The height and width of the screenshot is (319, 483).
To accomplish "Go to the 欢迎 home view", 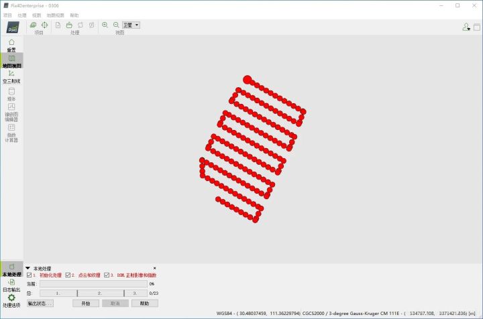I will point(11,45).
